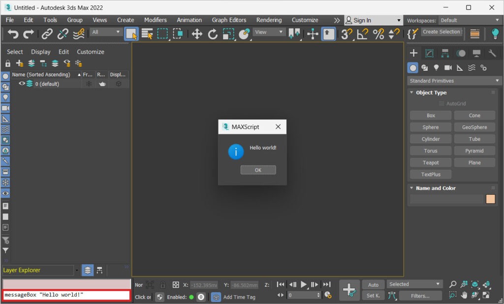Click the Torus primitive button
504x304 pixels.
pos(431,151)
